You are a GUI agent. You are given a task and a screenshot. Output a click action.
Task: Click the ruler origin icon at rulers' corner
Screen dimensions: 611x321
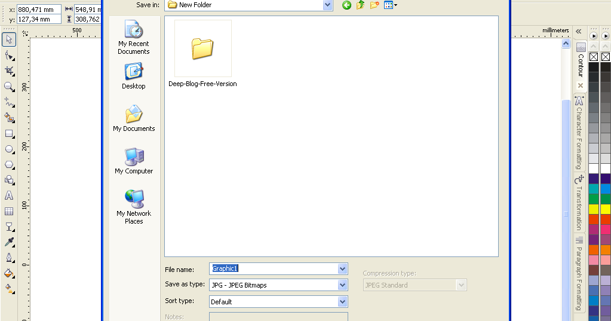pos(25,33)
